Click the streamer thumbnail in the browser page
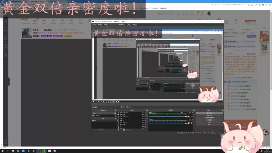This screenshot has width=272, height=153. click(x=27, y=33)
